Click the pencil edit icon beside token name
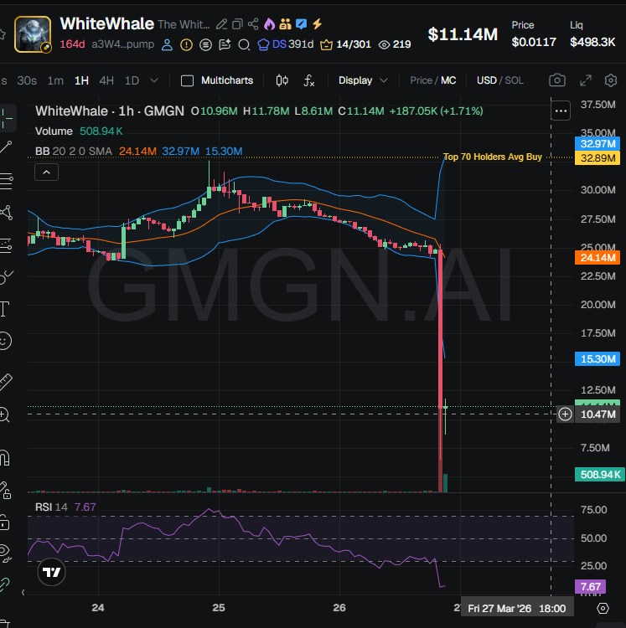Screen dimensions: 626x628 tap(221, 24)
